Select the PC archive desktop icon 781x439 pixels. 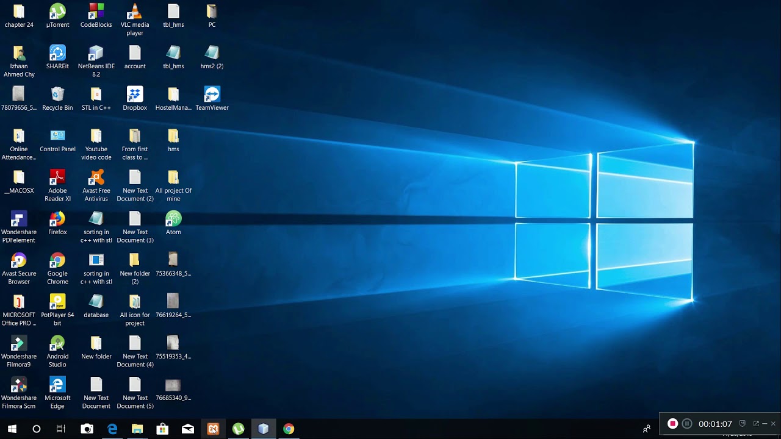click(212, 16)
